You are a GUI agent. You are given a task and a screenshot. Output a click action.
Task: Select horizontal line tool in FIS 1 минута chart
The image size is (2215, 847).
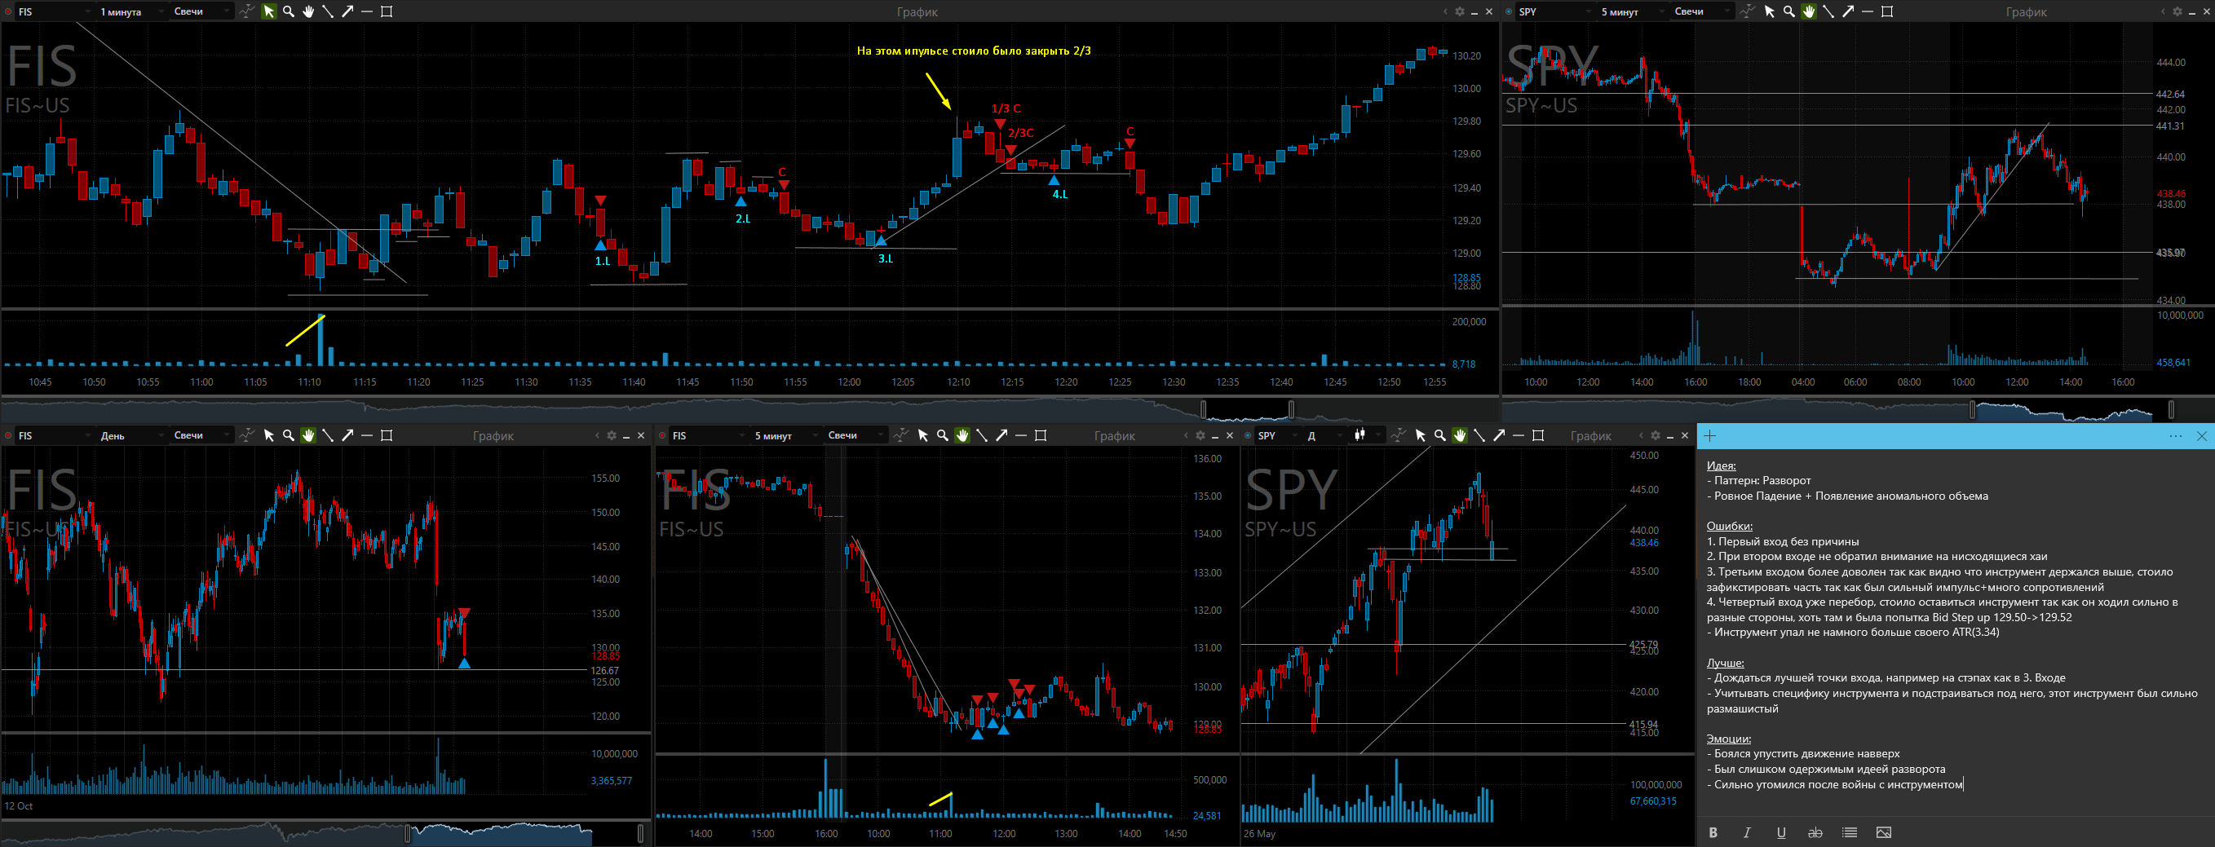click(x=367, y=11)
